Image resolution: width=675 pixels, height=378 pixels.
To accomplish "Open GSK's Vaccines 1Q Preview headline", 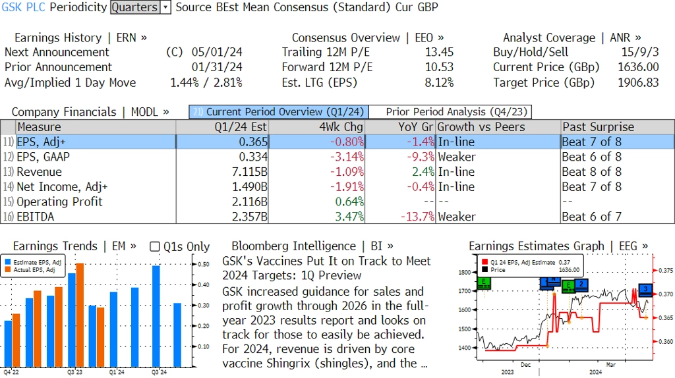I will pyautogui.click(x=326, y=268).
